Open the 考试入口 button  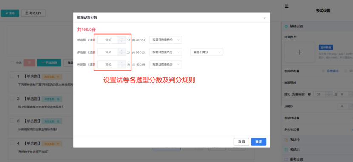coord(33,13)
